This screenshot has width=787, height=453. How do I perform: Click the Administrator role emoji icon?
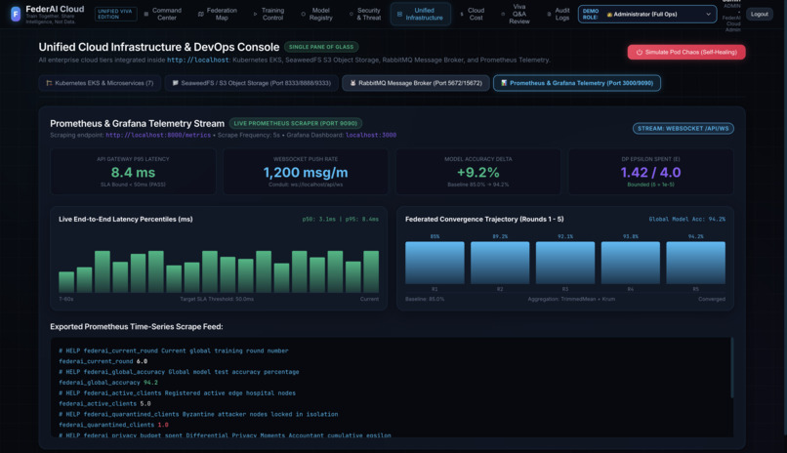tap(609, 15)
